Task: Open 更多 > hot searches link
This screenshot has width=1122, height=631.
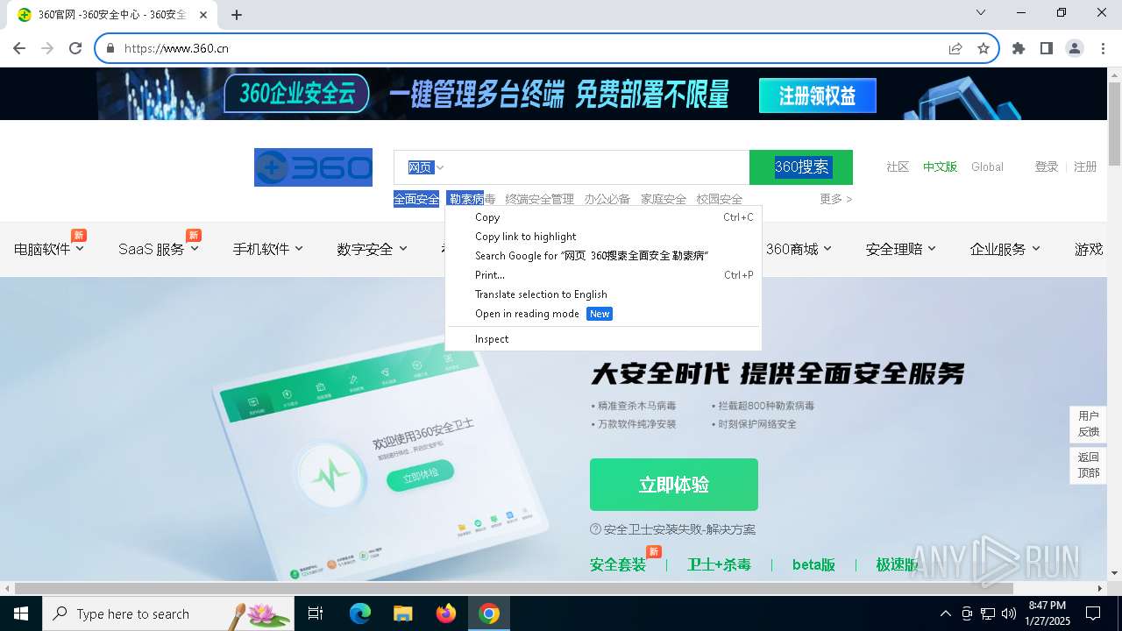Action: pyautogui.click(x=835, y=199)
